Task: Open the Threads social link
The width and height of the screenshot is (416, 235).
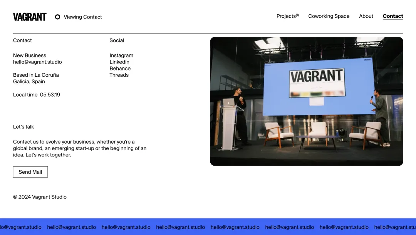Action: click(119, 75)
